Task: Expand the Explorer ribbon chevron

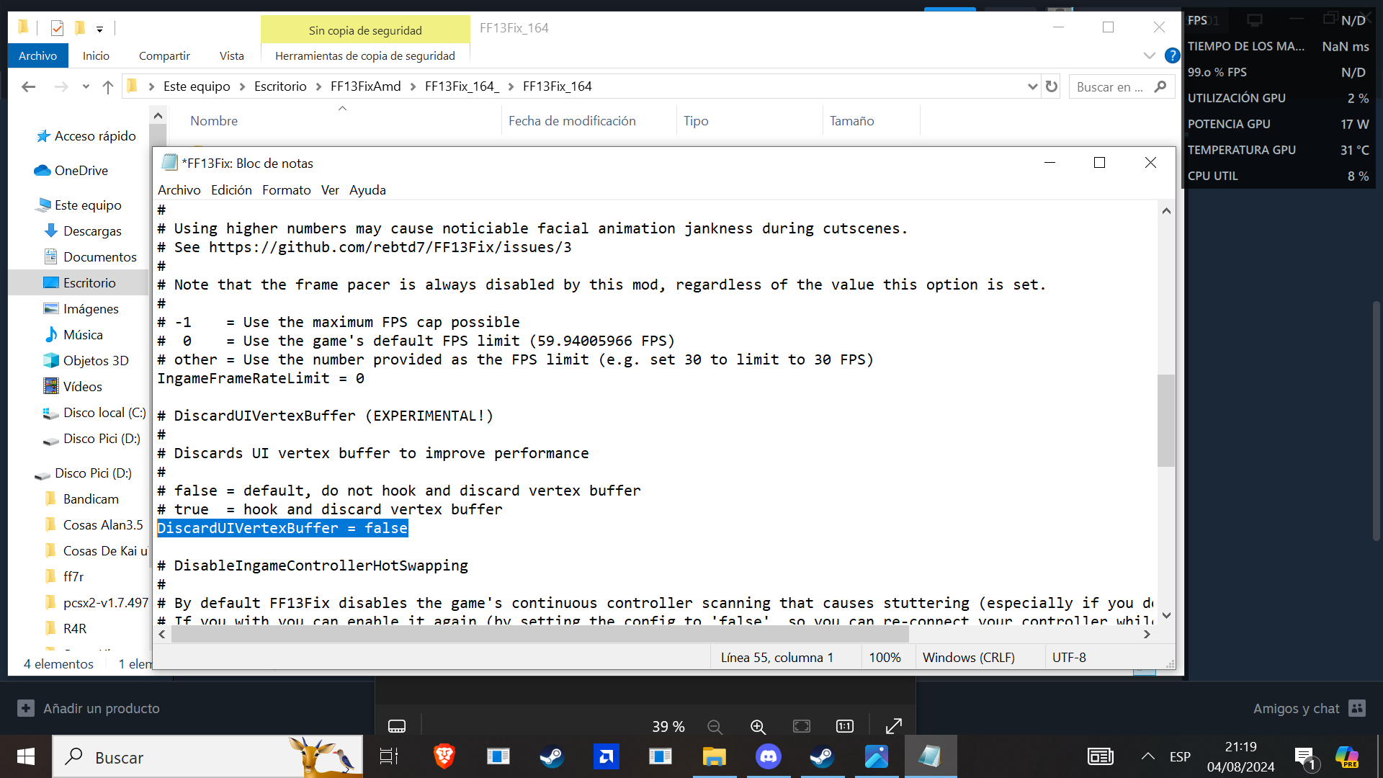Action: tap(1149, 55)
